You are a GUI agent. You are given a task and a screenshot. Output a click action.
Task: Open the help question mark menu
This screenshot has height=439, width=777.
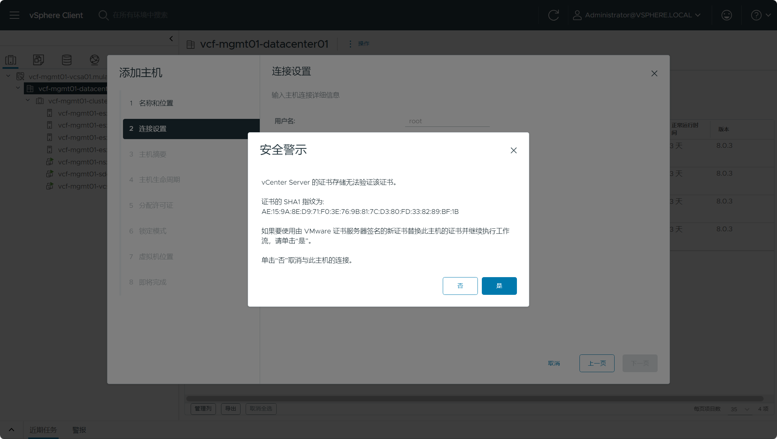tap(756, 15)
